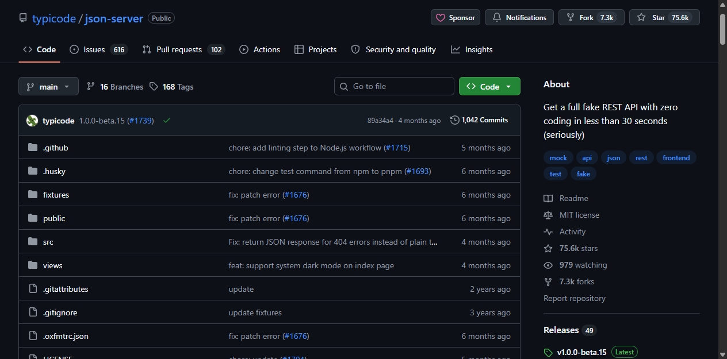
Task: Open Security and quality tab
Action: click(x=394, y=49)
